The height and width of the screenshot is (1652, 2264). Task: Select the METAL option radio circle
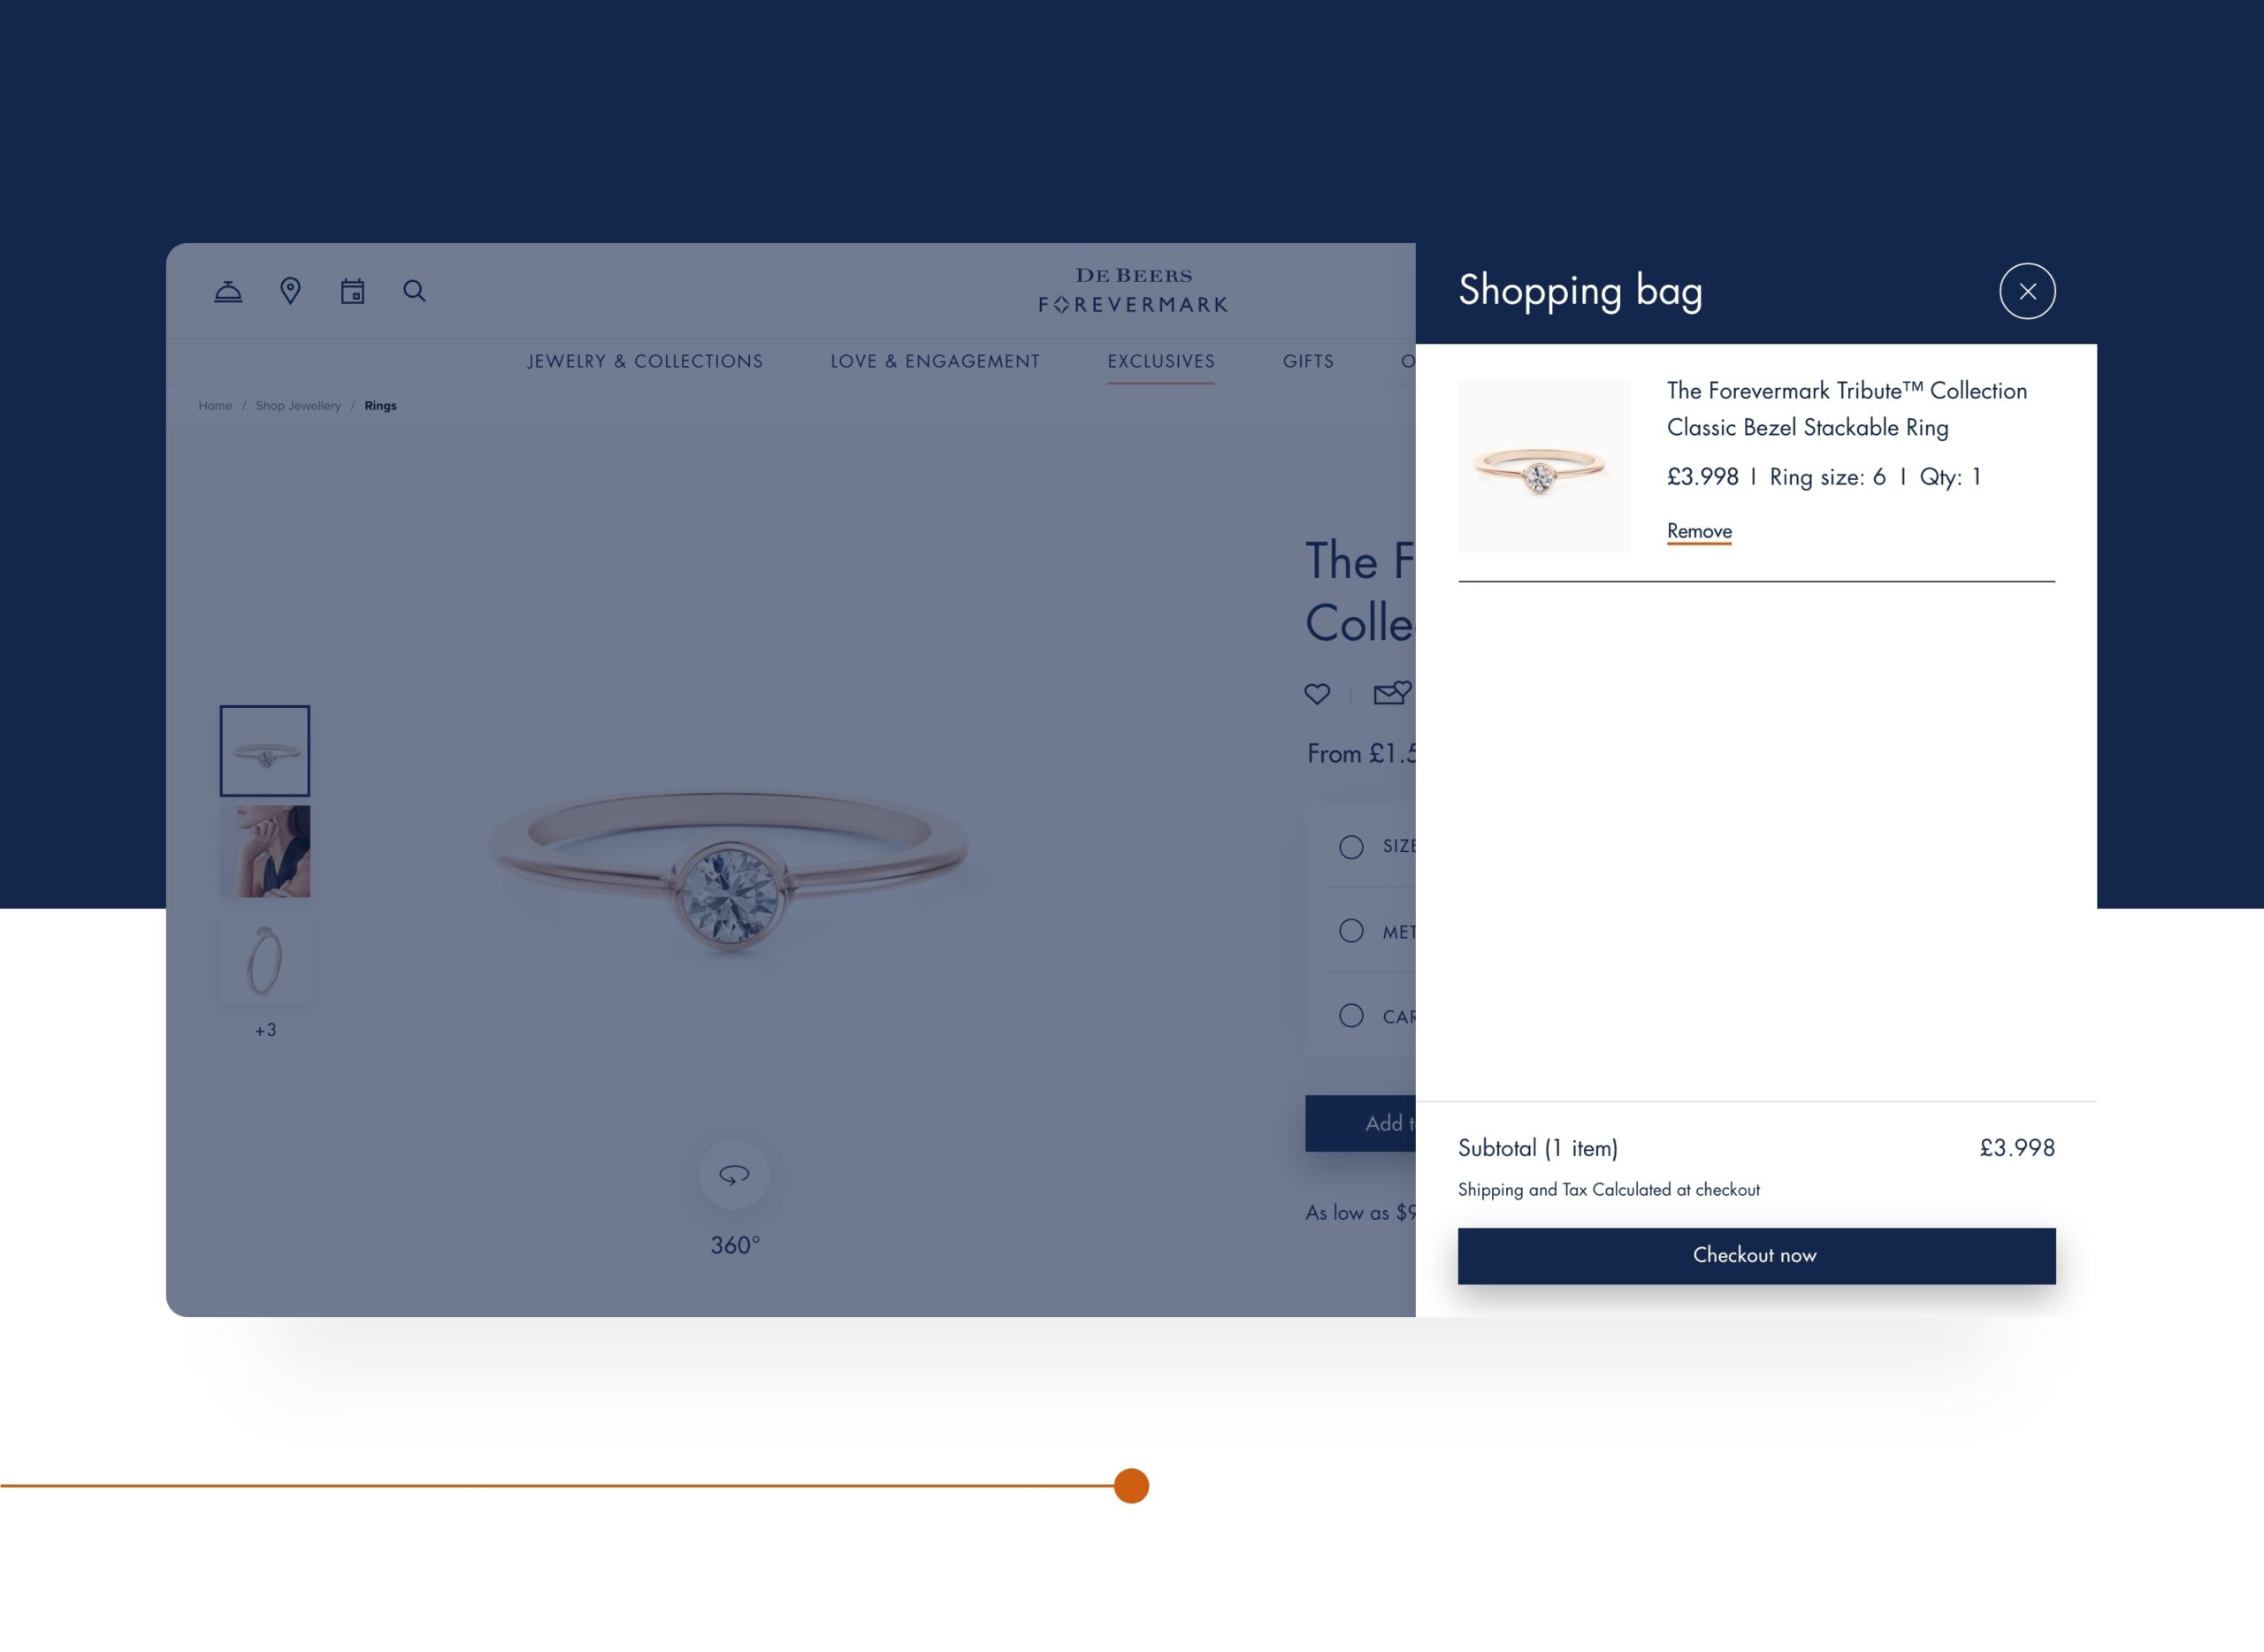tap(1350, 931)
